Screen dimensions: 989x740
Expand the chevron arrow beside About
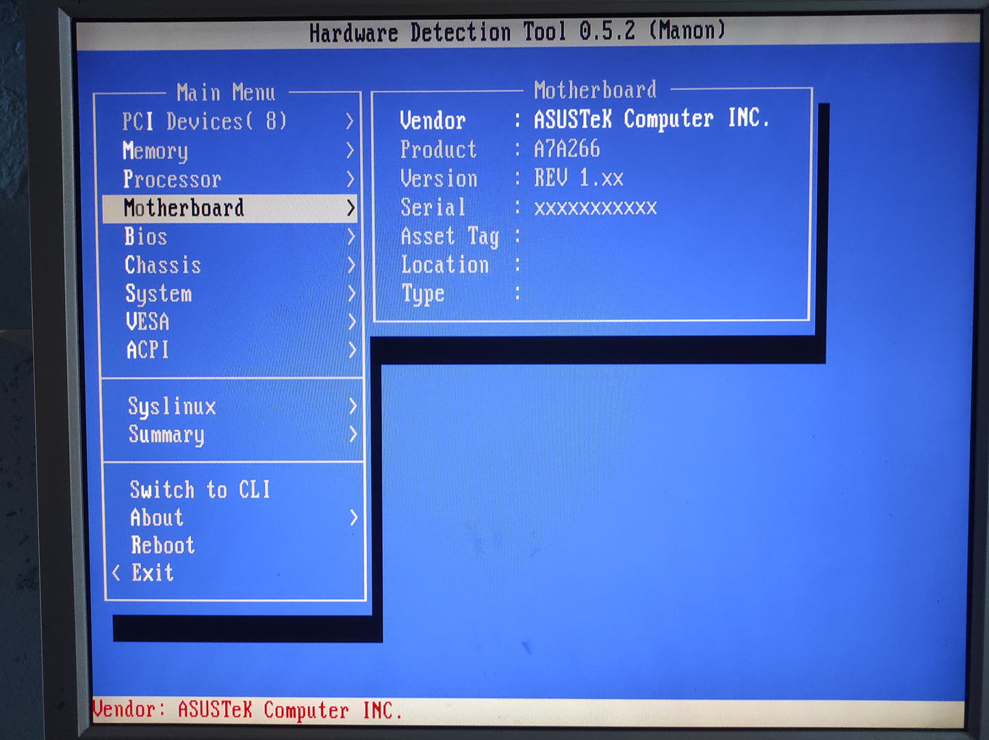pos(354,518)
